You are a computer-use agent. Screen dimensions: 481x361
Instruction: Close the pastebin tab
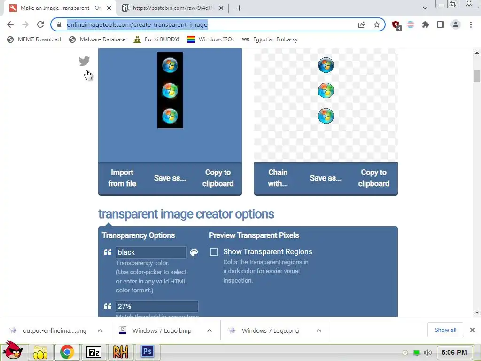[x=221, y=8]
